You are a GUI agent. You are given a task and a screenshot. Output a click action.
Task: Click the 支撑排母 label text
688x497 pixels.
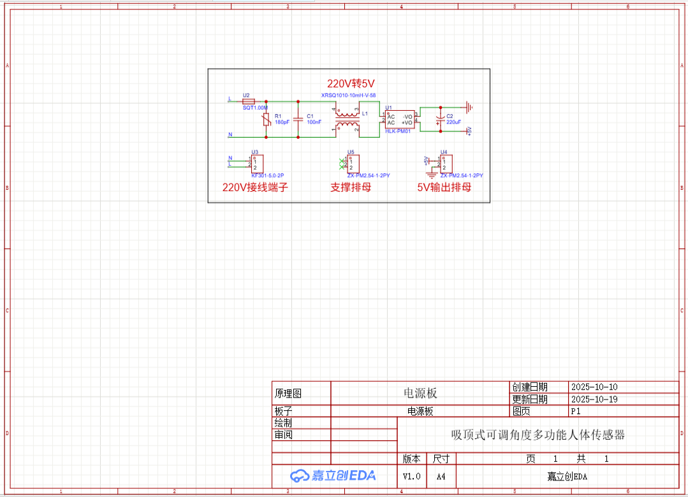click(350, 187)
